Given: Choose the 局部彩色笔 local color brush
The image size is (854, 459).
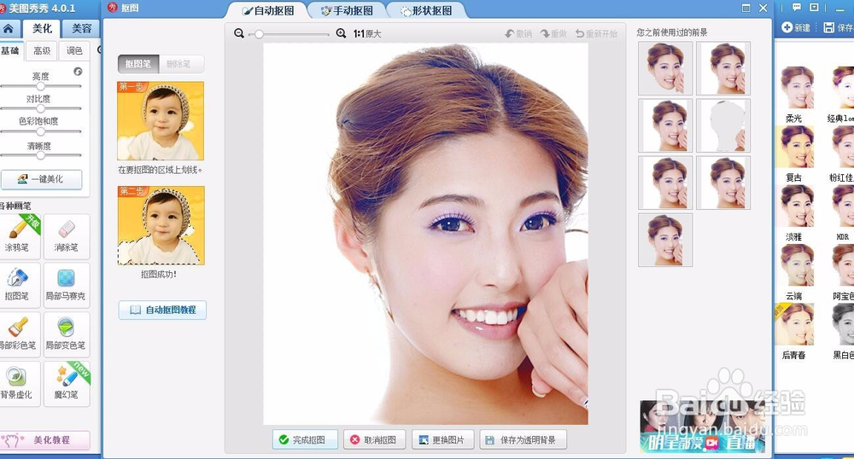Looking at the screenshot, I should [x=19, y=333].
